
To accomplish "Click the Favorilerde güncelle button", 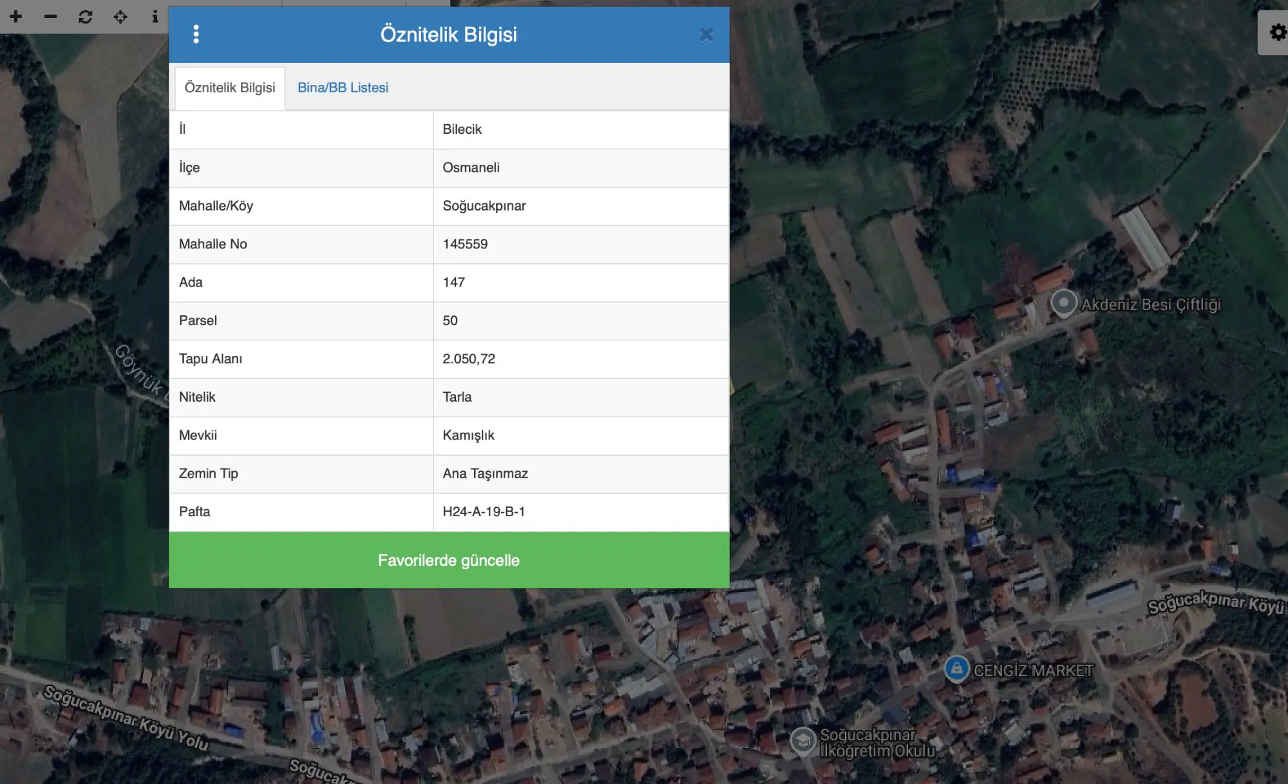I will tap(449, 560).
